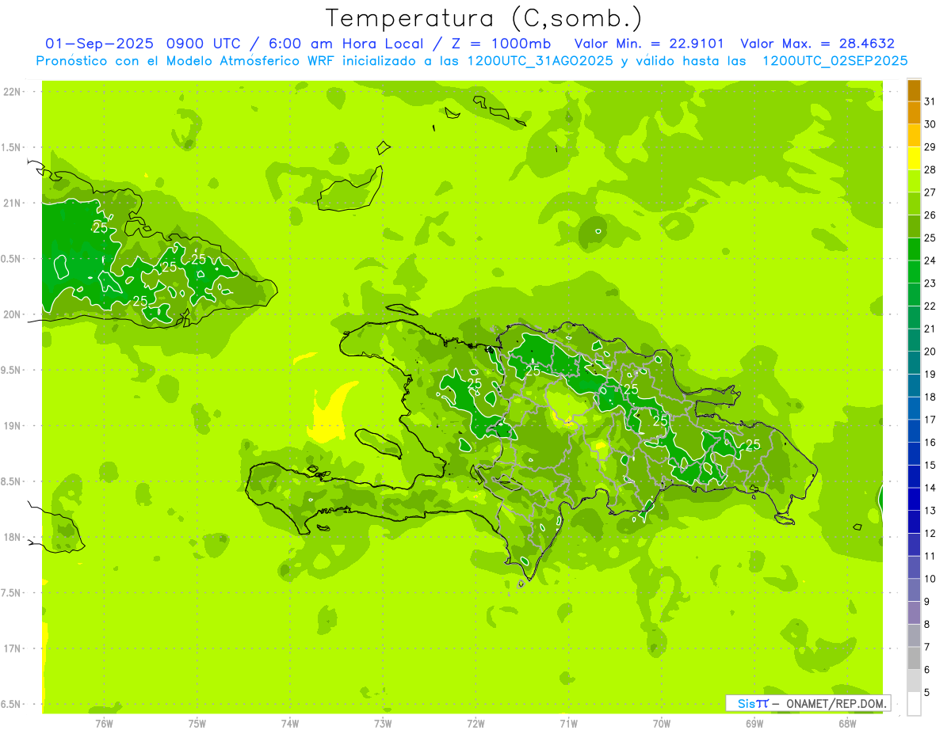Click the 75W longitude label
951x734 pixels.
pyautogui.click(x=197, y=724)
